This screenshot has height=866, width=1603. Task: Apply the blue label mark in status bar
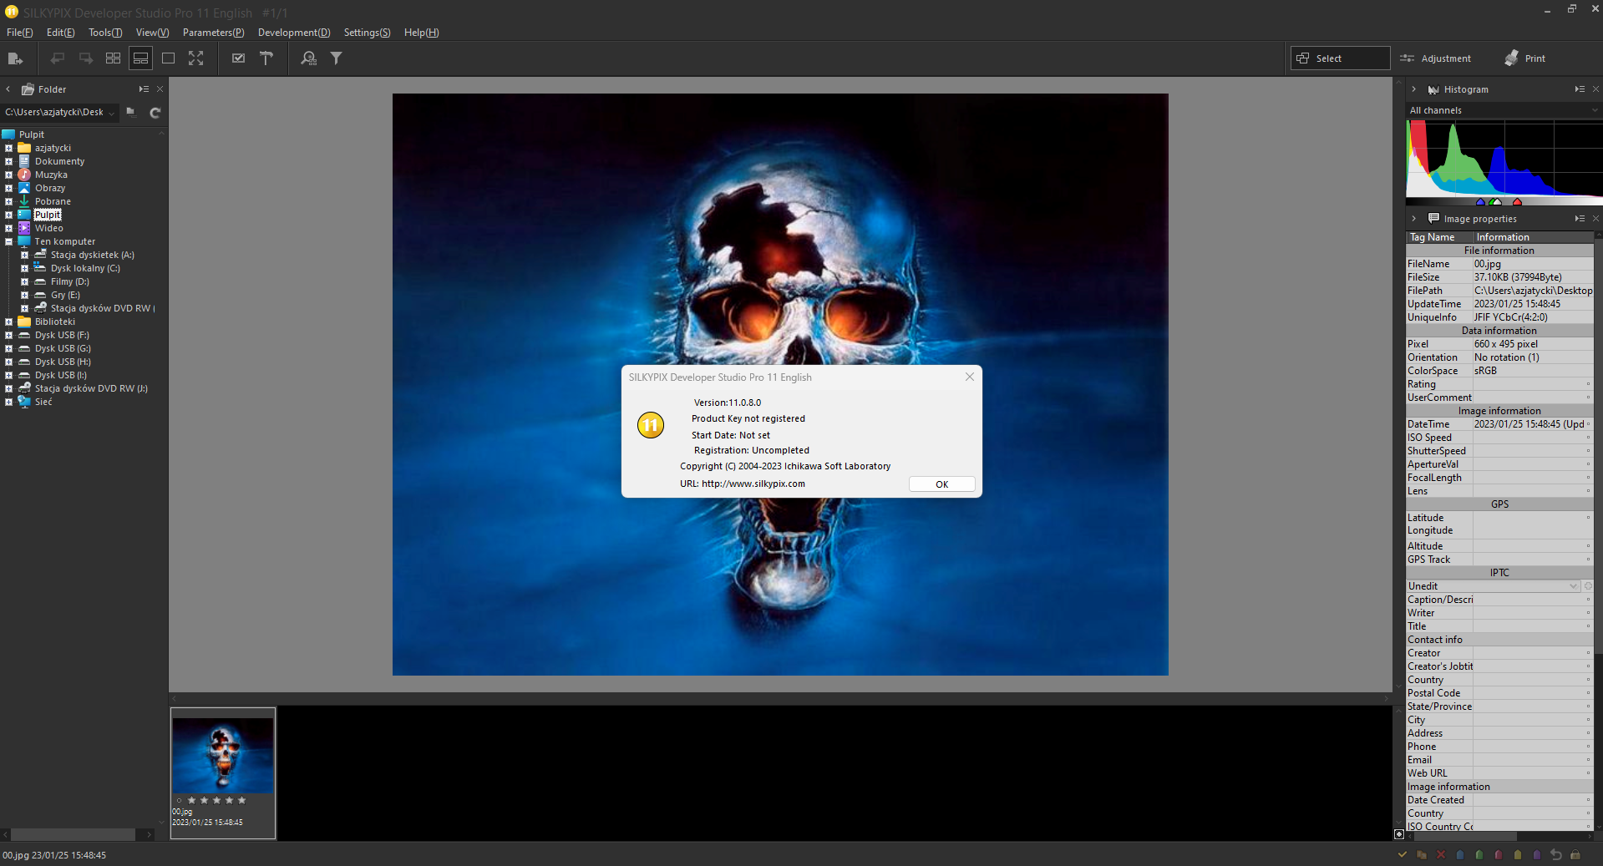(x=1460, y=854)
